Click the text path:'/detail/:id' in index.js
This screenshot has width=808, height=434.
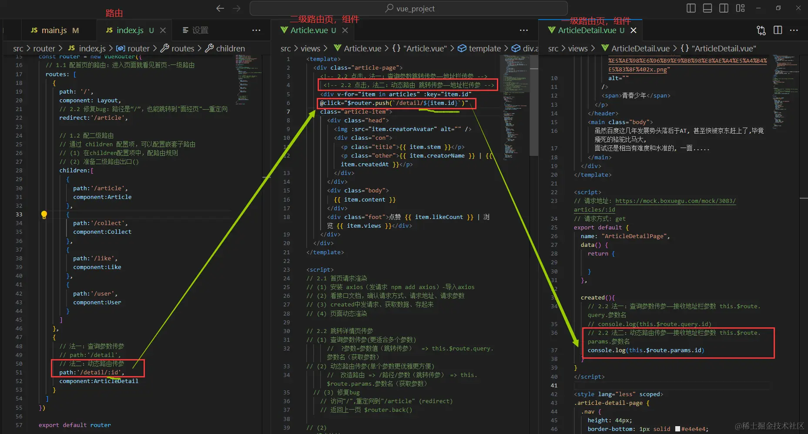(92, 372)
